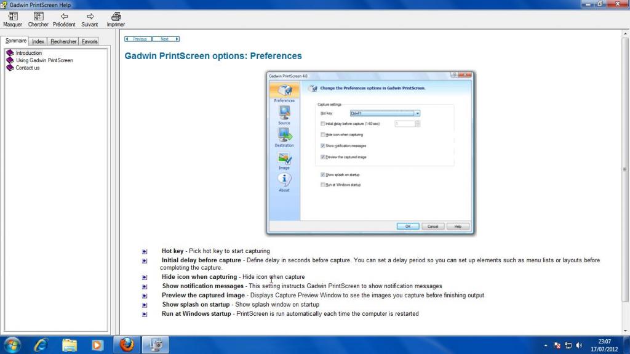Click the Gadwin PrintScreen taskbar button
The image size is (630, 354).
point(156,345)
